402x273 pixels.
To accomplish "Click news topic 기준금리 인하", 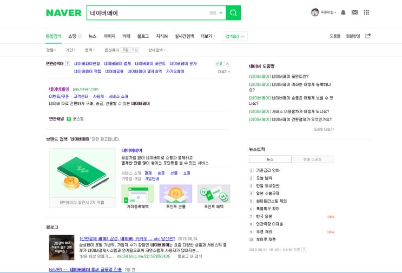I will tap(268, 170).
